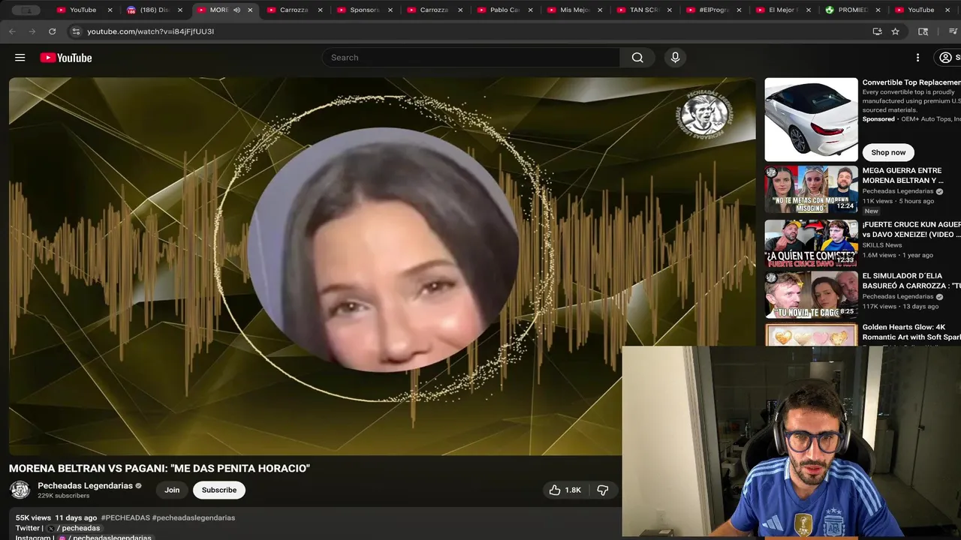Click the address bar URL
Viewport: 961px width, 540px height.
tap(150, 31)
